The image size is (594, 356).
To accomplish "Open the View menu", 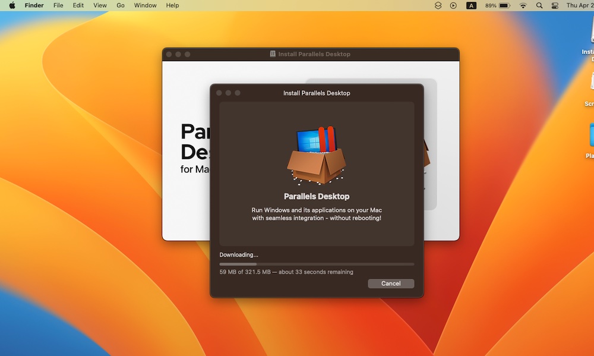I will (x=100, y=5).
